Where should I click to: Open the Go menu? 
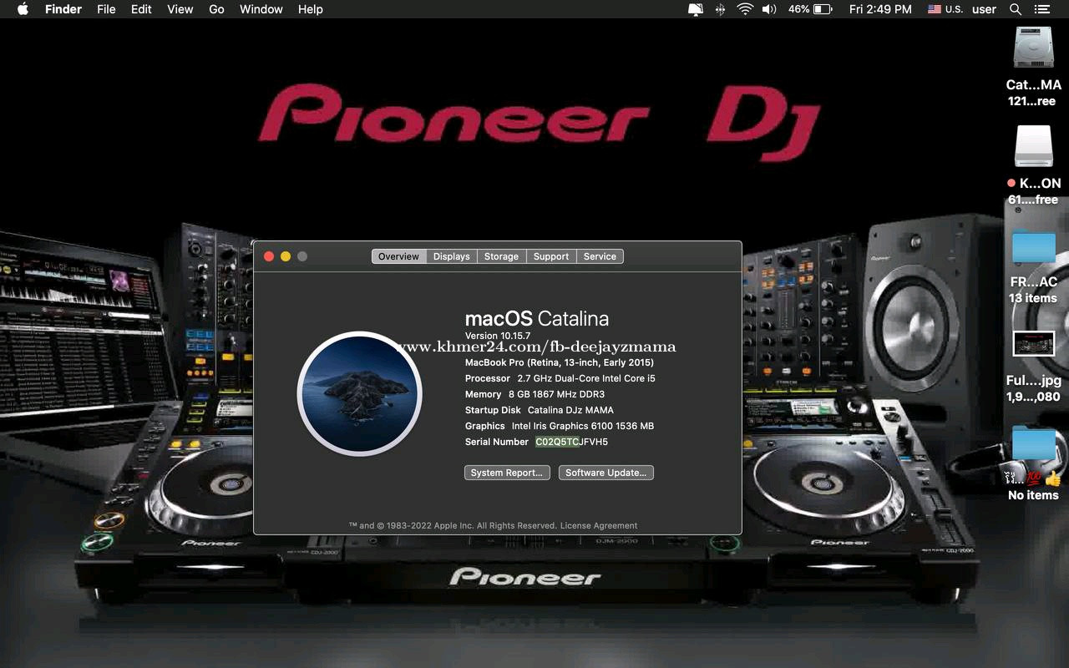tap(217, 9)
